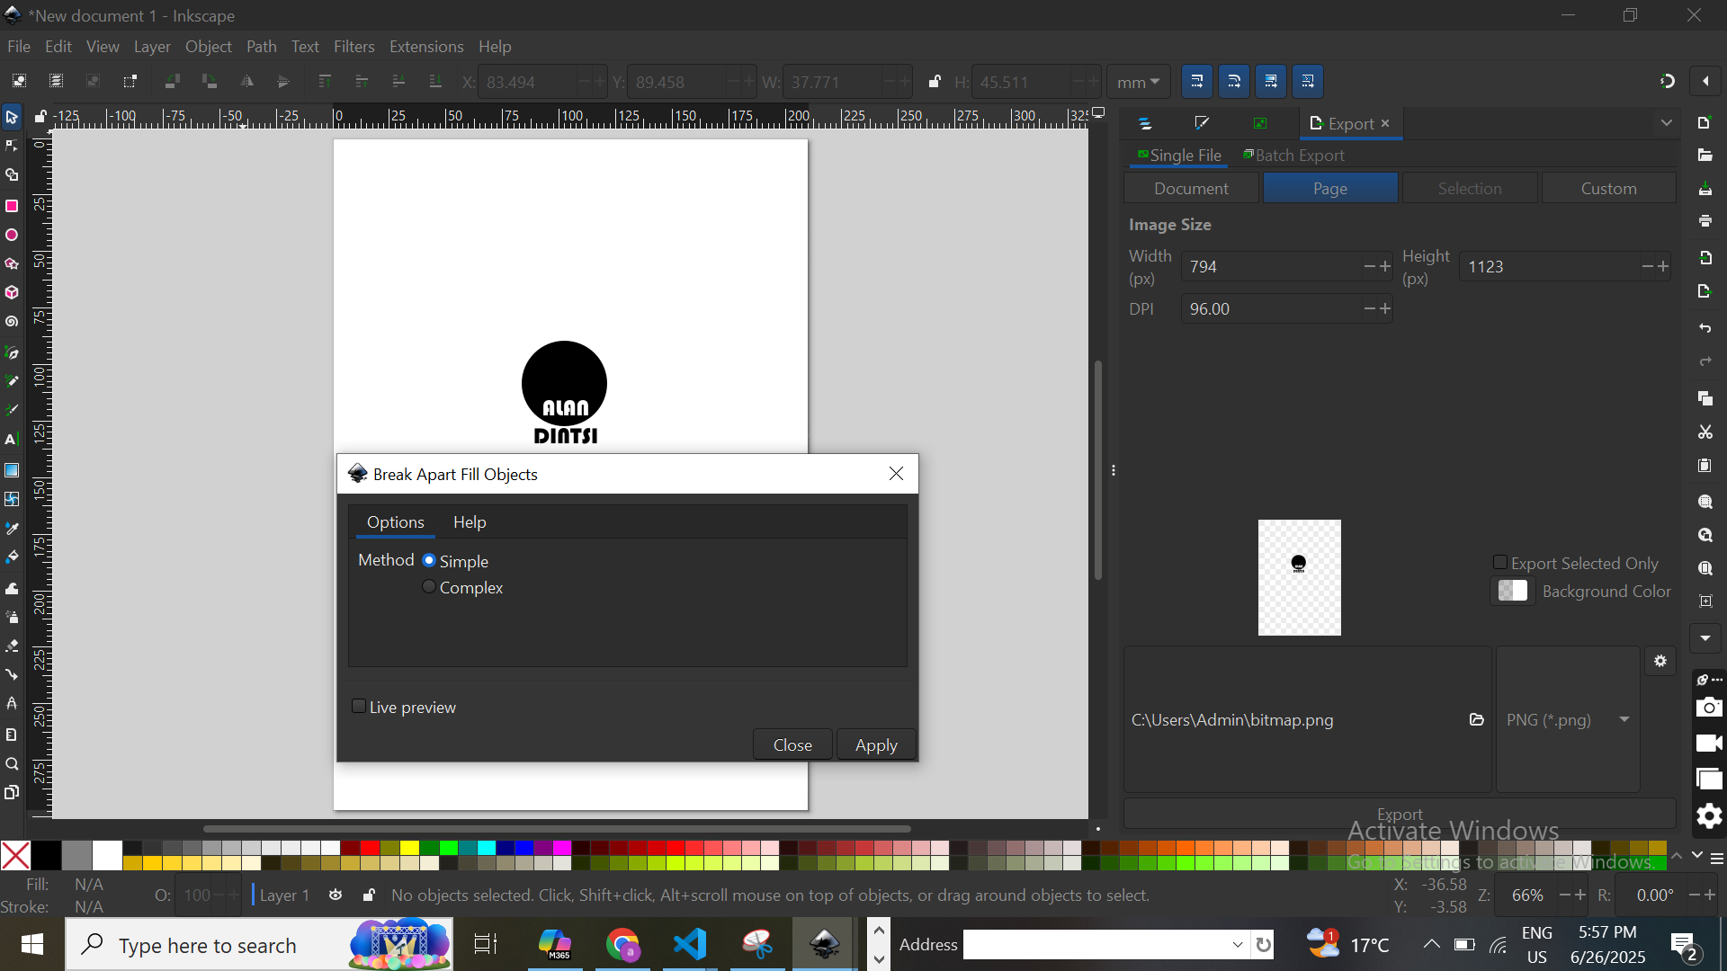Click the no-paint X swatch
Viewport: 1727px width, 971px height.
click(x=15, y=855)
